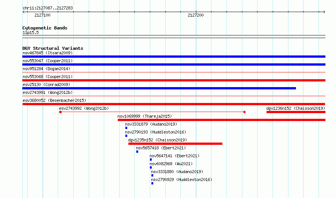
Task: Click right red endpoint of esv2743992
Action: pos(245,112)
